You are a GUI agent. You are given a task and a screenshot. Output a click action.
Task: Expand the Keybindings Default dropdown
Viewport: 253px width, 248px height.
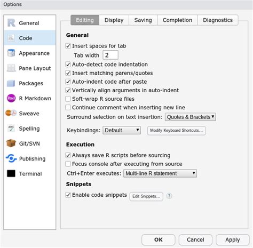(x=122, y=130)
